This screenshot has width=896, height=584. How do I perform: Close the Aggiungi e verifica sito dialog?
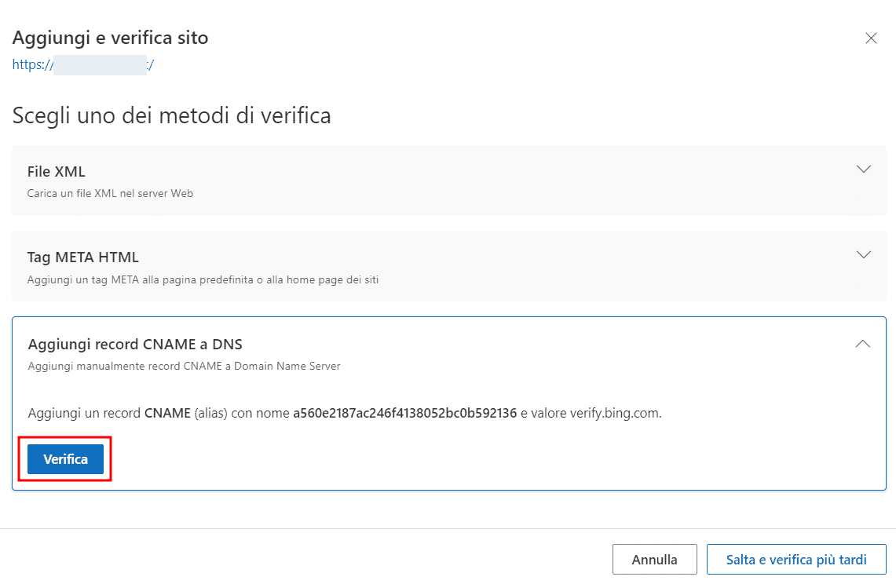click(x=871, y=38)
